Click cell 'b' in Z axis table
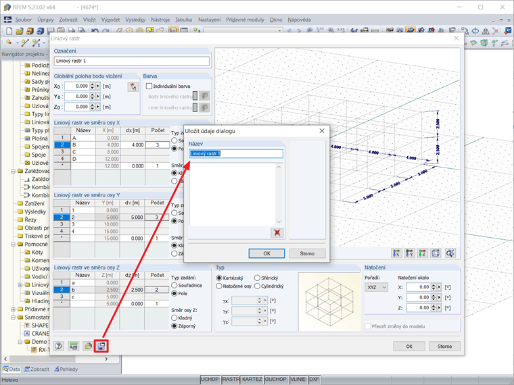Image resolution: width=514 pixels, height=385 pixels. coord(83,290)
